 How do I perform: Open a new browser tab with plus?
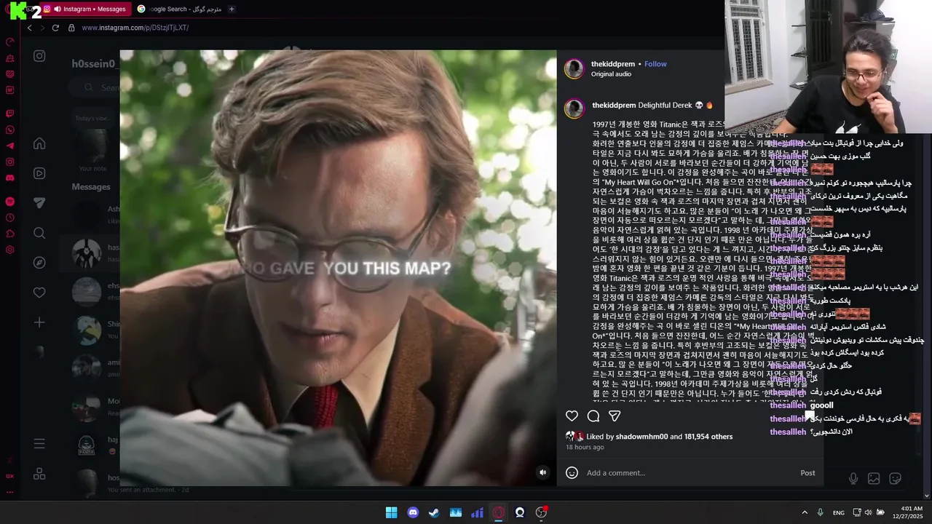(x=232, y=9)
